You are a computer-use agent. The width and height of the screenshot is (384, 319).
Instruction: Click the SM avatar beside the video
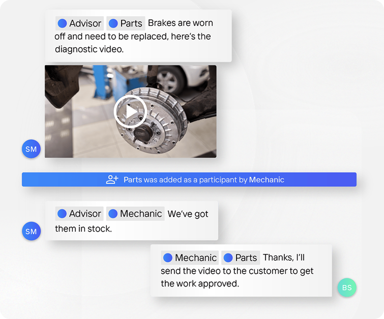(31, 149)
